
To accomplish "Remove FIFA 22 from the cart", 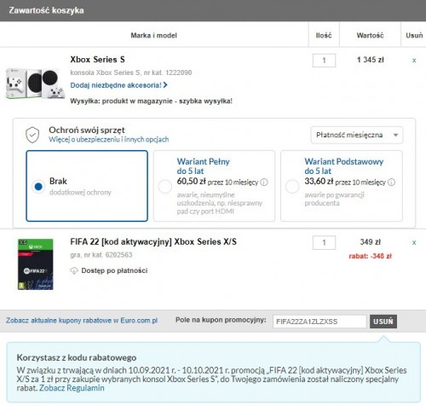I will (414, 242).
